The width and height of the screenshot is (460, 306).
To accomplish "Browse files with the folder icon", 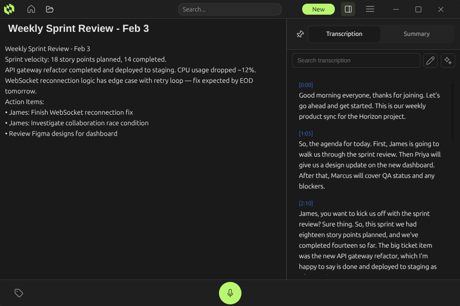I will pyautogui.click(x=49, y=9).
